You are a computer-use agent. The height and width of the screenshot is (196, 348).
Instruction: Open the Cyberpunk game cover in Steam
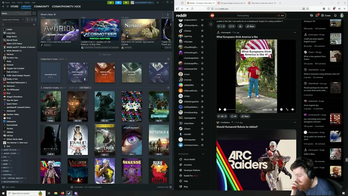pos(132,140)
